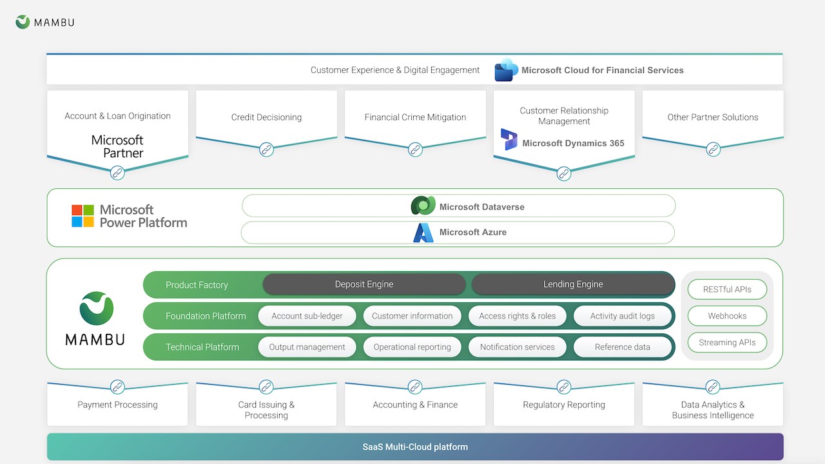Click the Microsoft Azure bar
This screenshot has width=825, height=464.
(458, 233)
